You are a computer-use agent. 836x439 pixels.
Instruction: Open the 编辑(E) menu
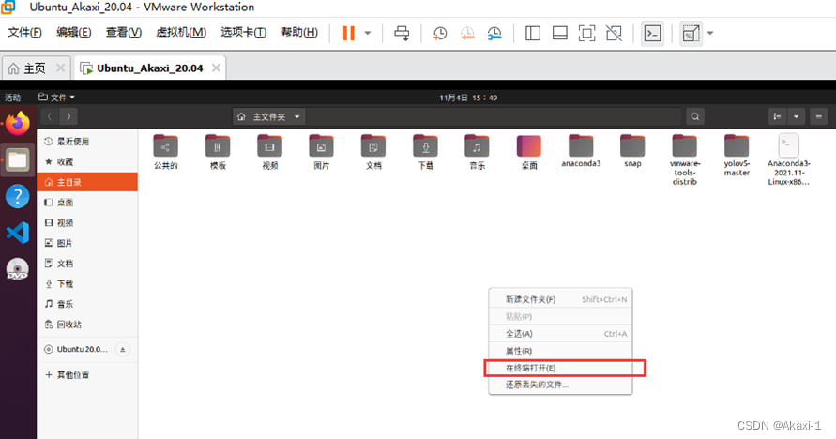coord(73,33)
